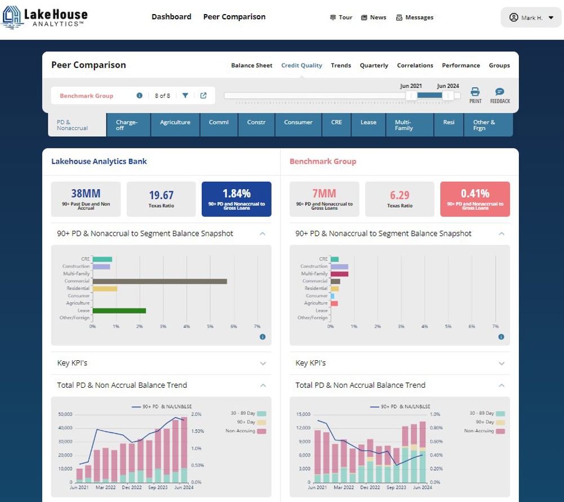This screenshot has height=502, width=564.
Task: Click the 38MM 90+ Past Due card
Action: coord(86,199)
